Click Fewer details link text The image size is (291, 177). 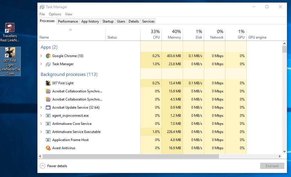[x=57, y=166]
